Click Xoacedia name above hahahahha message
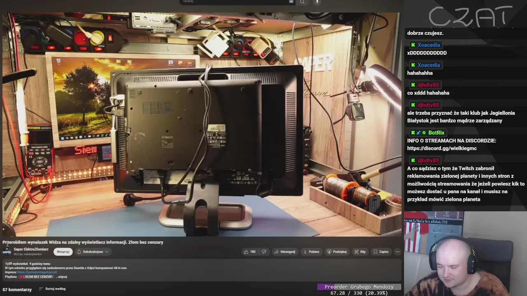Screen dimensions: 527x296 429,65
